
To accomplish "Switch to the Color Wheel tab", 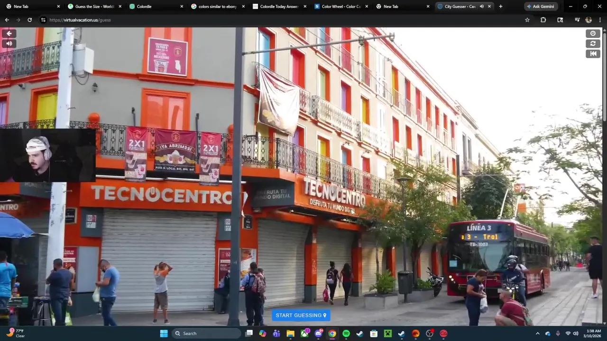I will click(x=341, y=7).
